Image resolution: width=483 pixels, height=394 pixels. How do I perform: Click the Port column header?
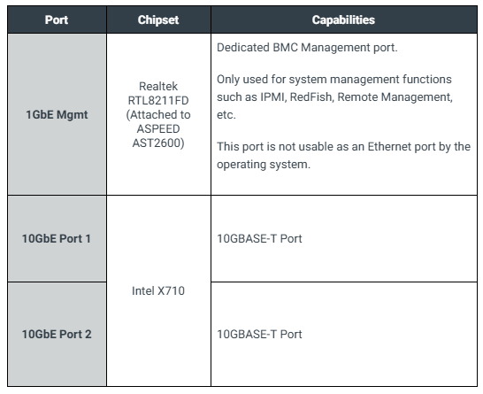tap(57, 19)
